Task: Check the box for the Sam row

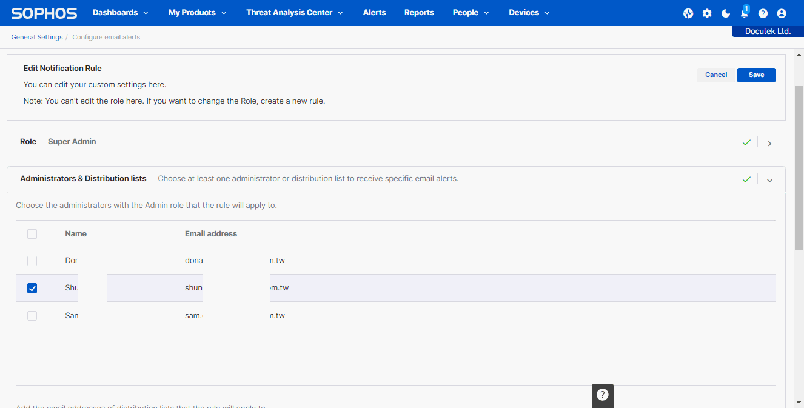Action: point(32,316)
